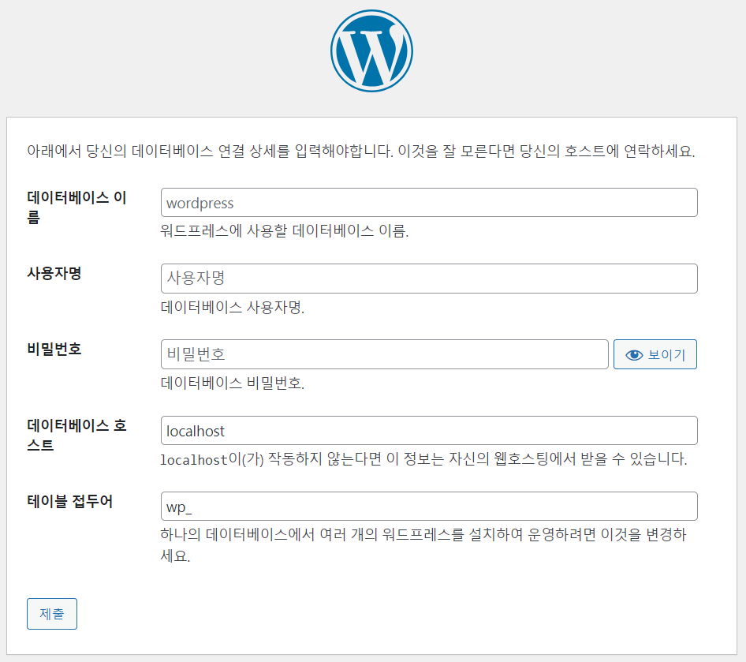Click the database host field containing localhost
Image resolution: width=746 pixels, height=662 pixels.
(x=429, y=431)
